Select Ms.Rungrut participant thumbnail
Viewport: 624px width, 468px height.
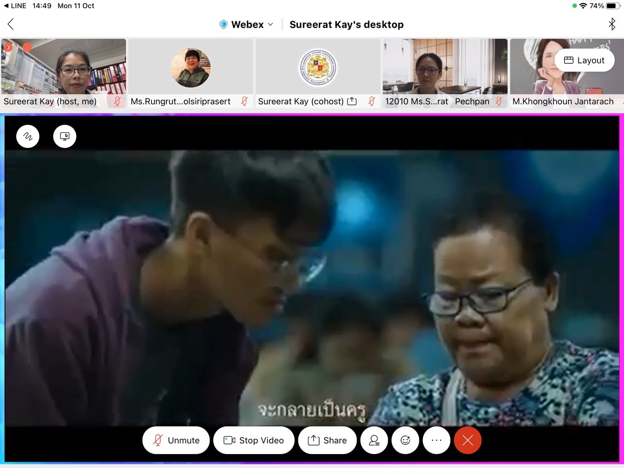click(191, 73)
